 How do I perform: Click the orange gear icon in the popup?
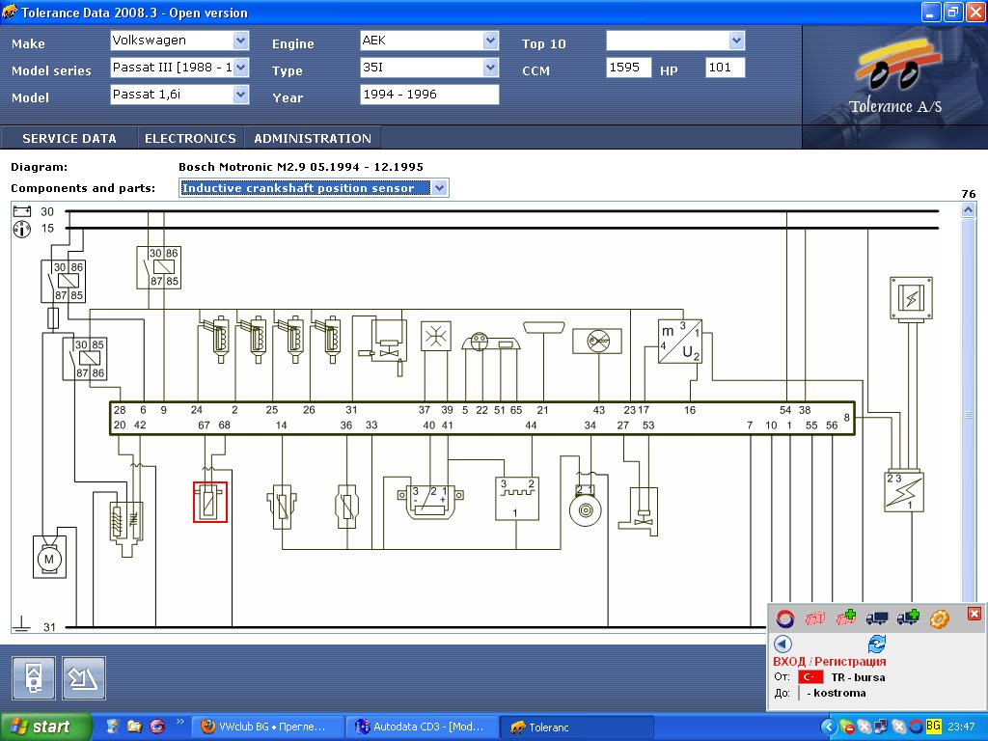coord(939,618)
